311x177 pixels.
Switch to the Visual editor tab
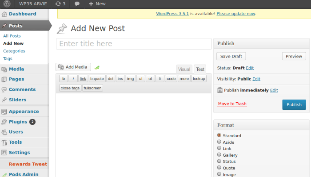coord(184,69)
